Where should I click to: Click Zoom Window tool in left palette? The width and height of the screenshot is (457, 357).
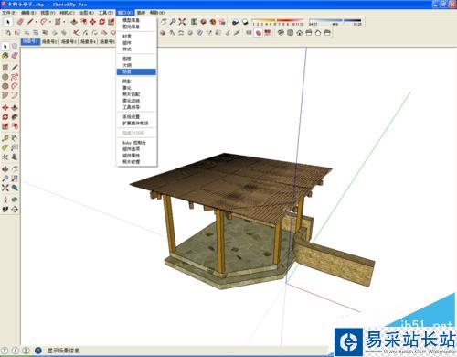[x=15, y=178]
